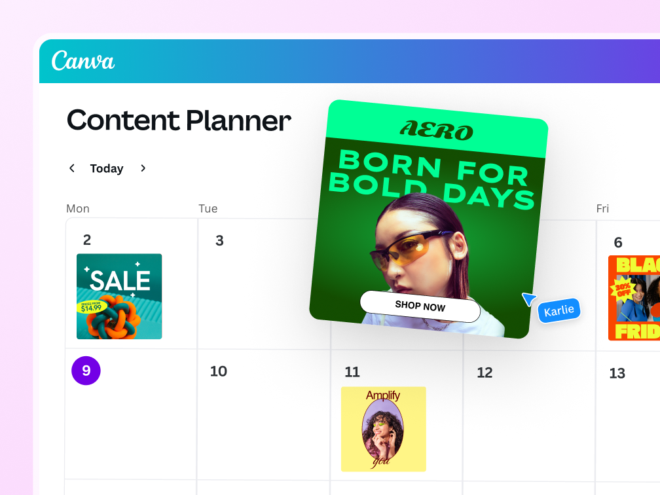Open the Black Friday post thumbnail
Image resolution: width=660 pixels, height=495 pixels.
tap(634, 298)
